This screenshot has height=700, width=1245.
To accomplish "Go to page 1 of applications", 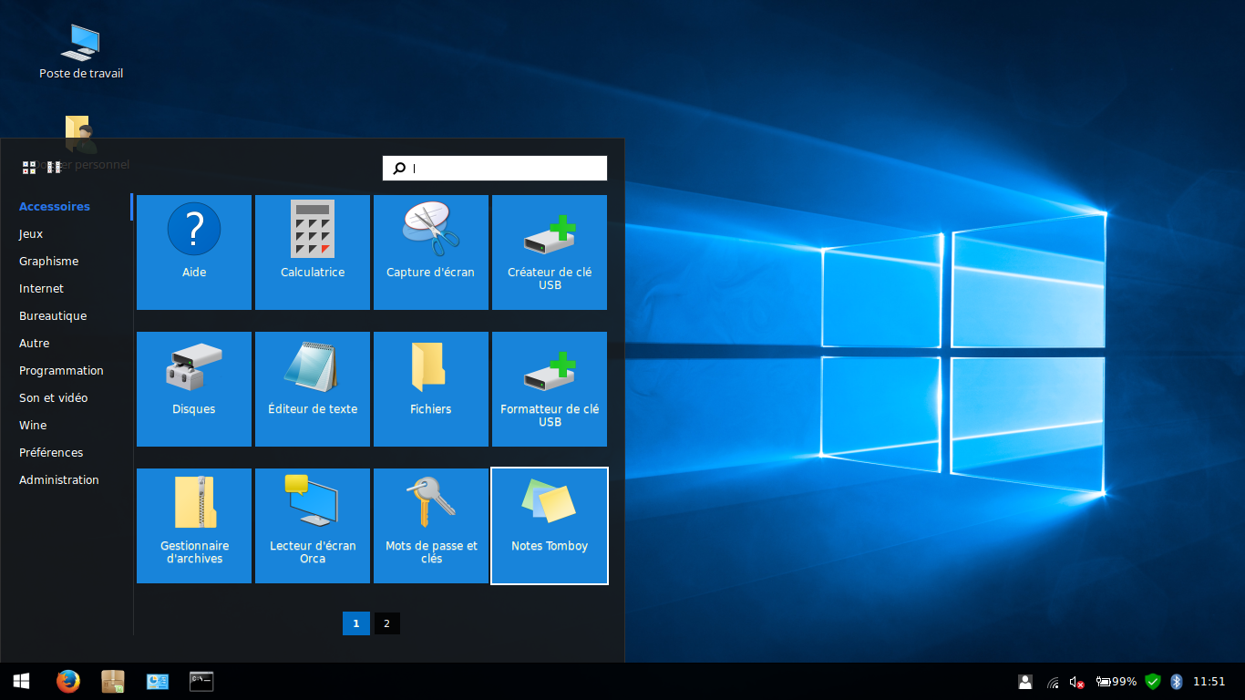I will (x=356, y=623).
